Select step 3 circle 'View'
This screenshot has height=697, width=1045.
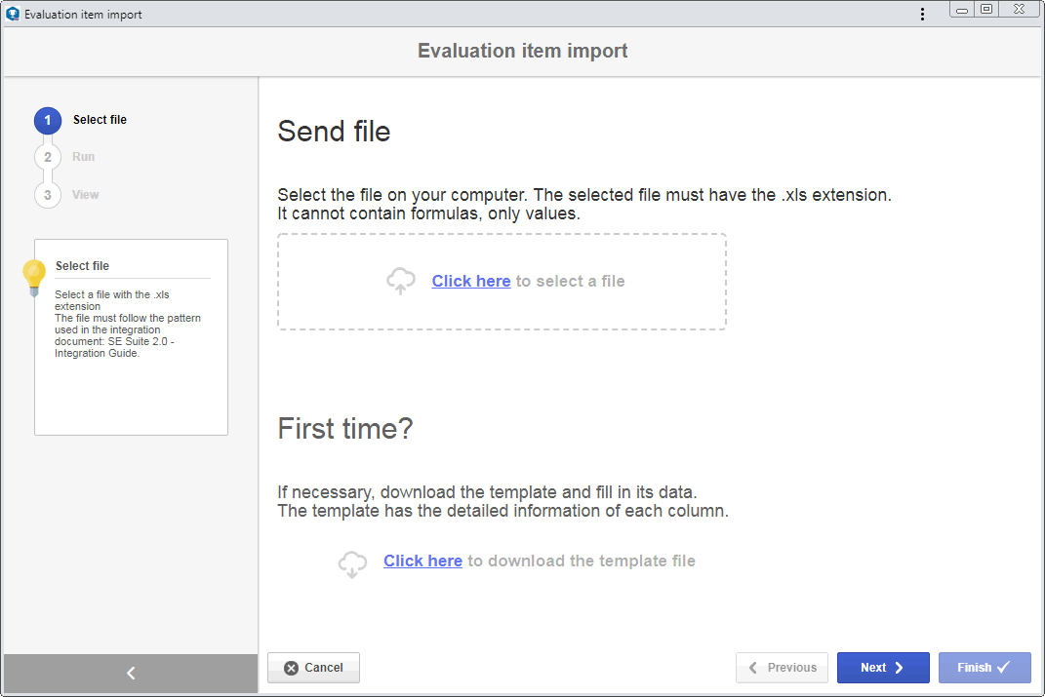47,195
